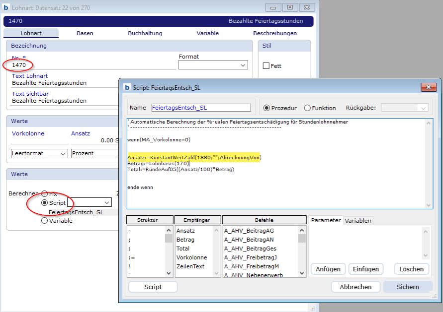443x312 pixels.
Task: Select the Variable calculation radio button
Action: 45,221
